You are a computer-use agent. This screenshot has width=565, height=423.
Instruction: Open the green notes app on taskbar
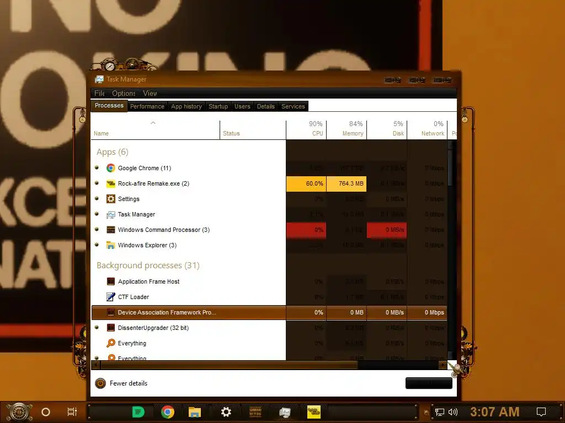point(138,412)
